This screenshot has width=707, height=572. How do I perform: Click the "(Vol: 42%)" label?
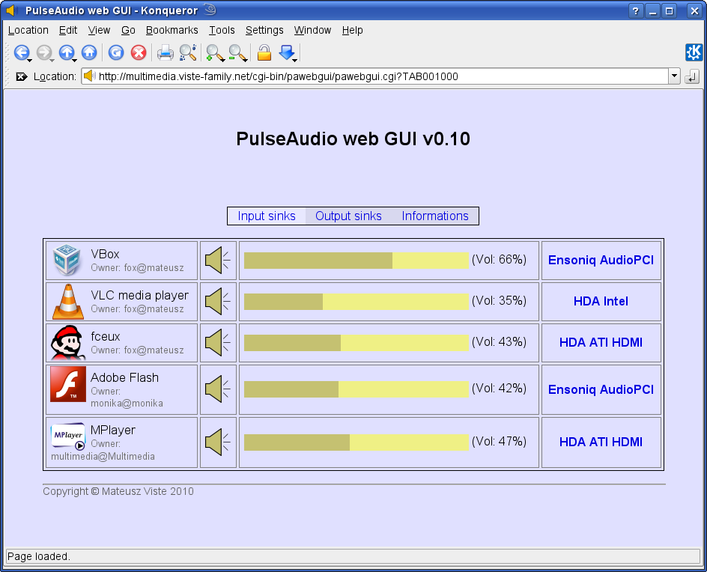tap(499, 389)
